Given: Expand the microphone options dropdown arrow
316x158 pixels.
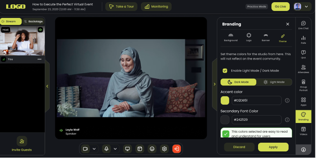Looking at the screenshot, I should 115,149.
